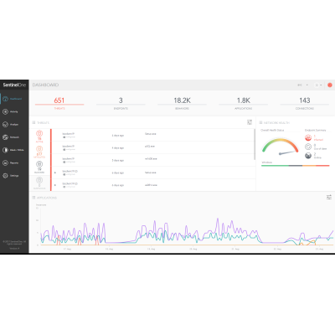Click the Threats panel list icon

tap(33, 122)
